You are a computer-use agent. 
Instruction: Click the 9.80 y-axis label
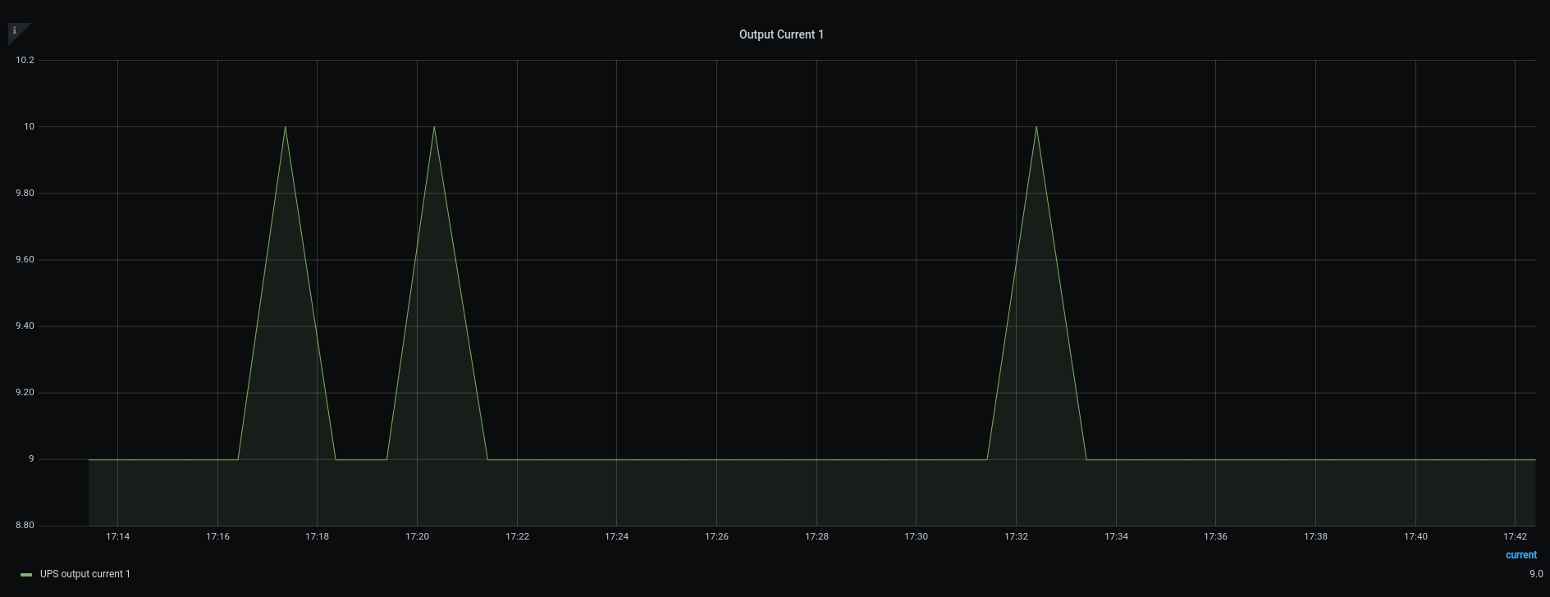pyautogui.click(x=25, y=194)
